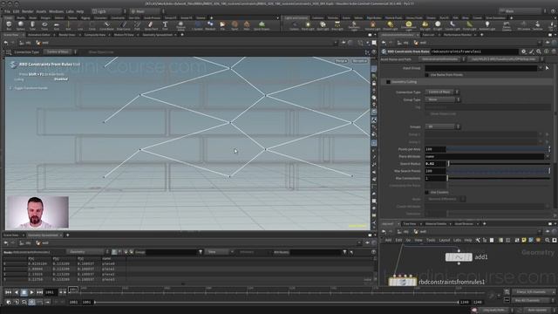Click the add1 node in network
This screenshot has height=314, width=558.
click(459, 256)
